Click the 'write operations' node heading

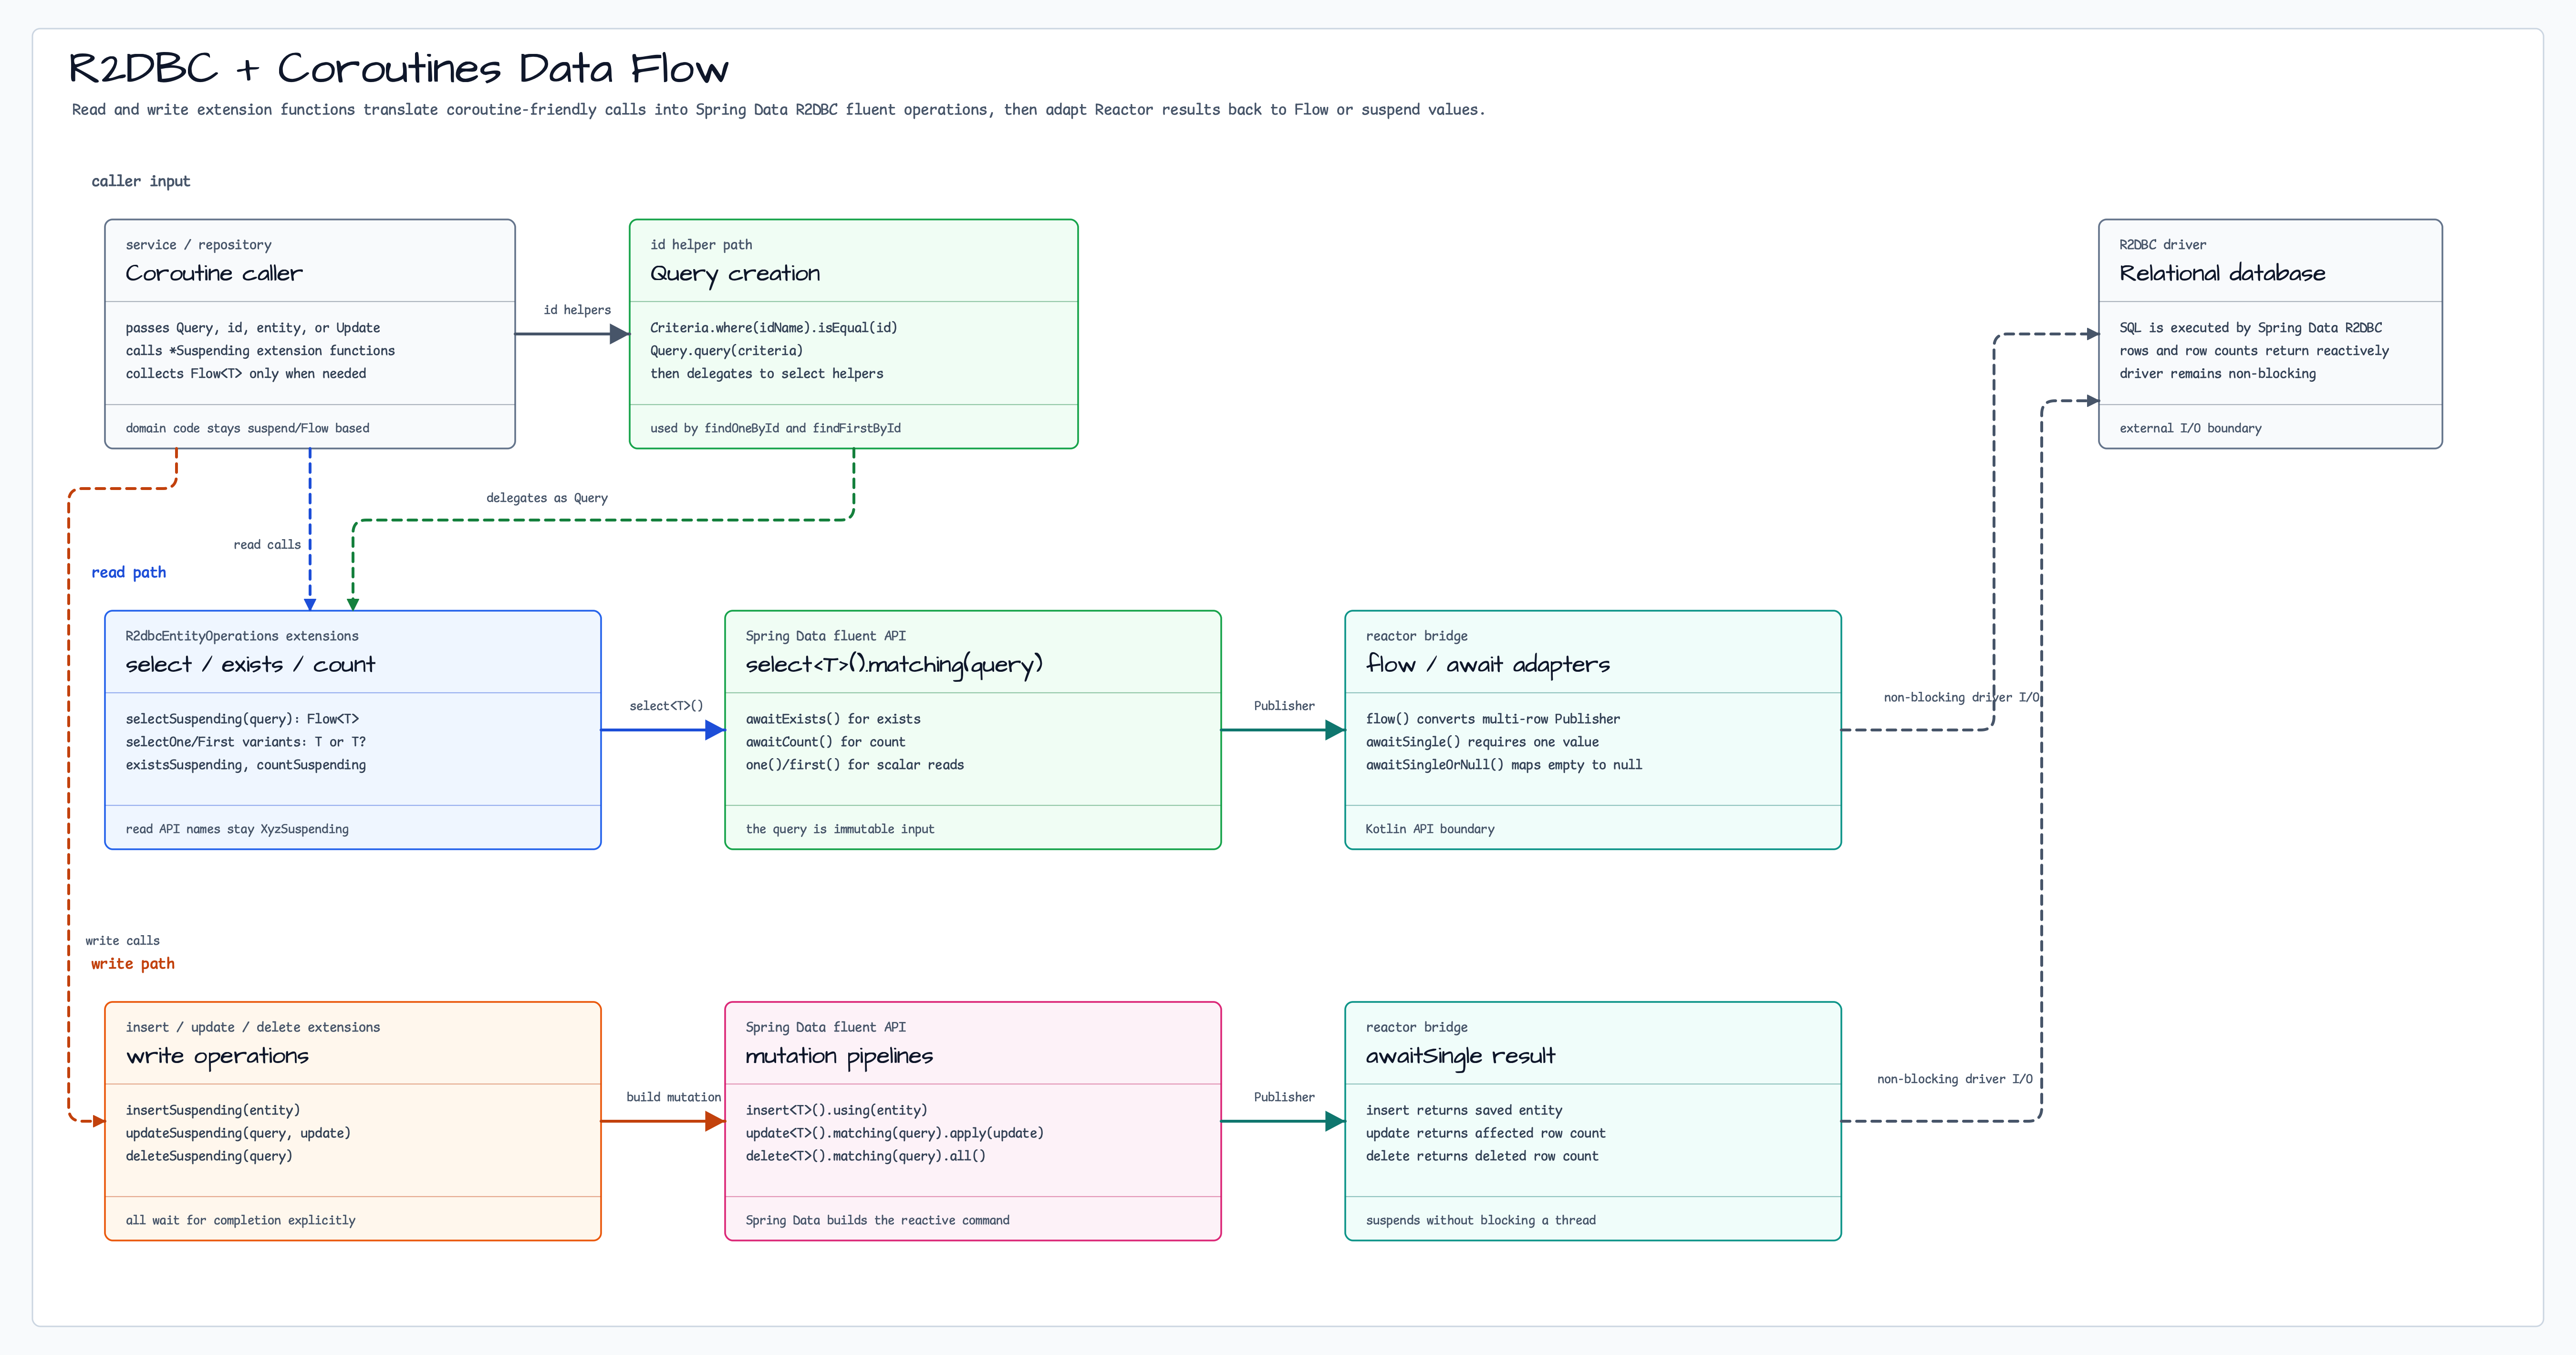pos(217,1057)
